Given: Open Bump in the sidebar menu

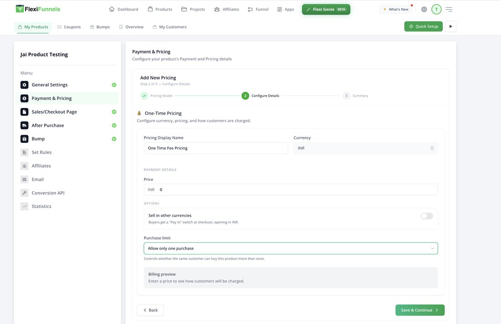Looking at the screenshot, I should [x=67, y=139].
